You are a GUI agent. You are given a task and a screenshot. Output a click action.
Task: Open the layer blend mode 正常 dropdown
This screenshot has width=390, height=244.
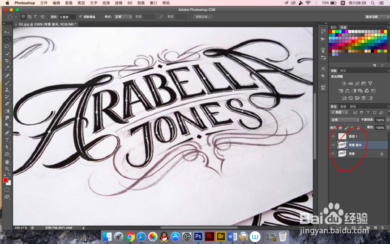point(345,120)
